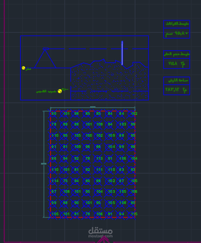Select the grid reading 115
Screen dimensions: 201x243
[134, 214]
